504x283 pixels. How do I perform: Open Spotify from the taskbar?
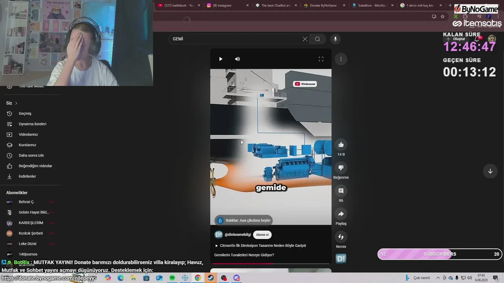(172, 278)
